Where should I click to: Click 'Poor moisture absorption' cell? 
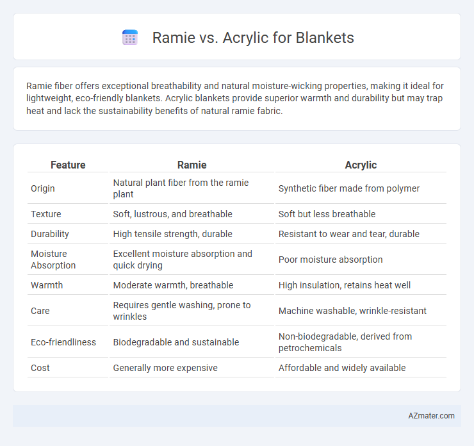[x=361, y=260]
